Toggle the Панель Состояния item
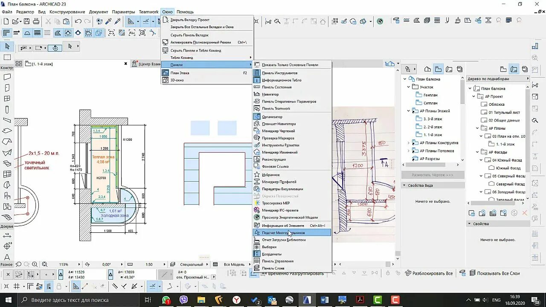This screenshot has width=546, height=307. point(292,87)
